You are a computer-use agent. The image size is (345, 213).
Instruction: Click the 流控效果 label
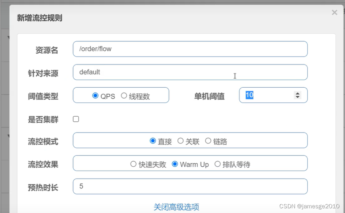click(43, 164)
